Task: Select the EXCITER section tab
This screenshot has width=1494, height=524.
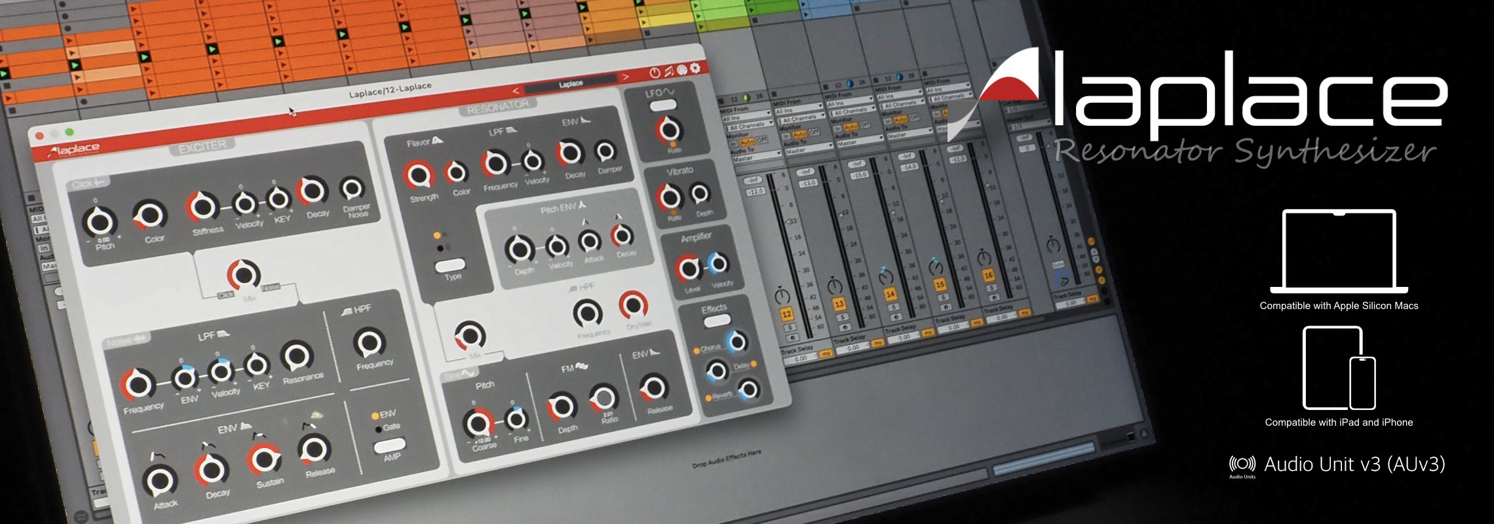Action: click(202, 147)
